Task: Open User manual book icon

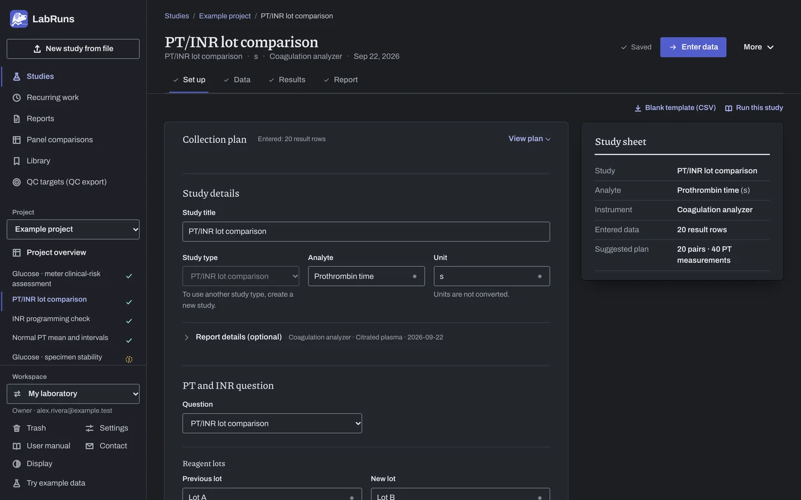Action: pyautogui.click(x=17, y=446)
